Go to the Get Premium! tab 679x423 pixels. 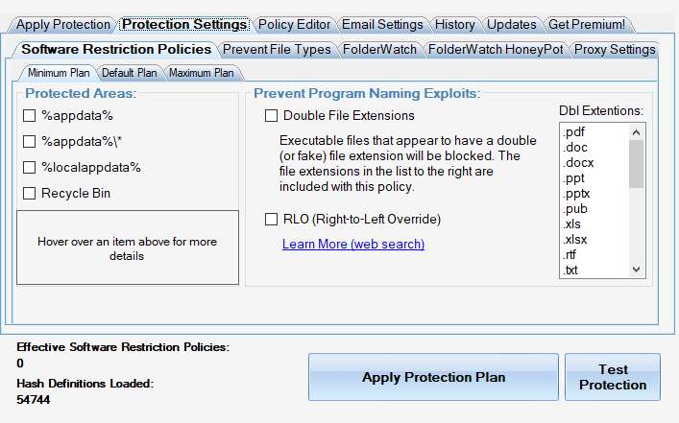click(x=585, y=24)
